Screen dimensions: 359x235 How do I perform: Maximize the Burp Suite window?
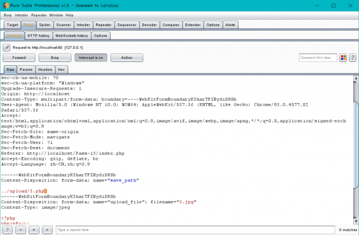click(x=334, y=5)
